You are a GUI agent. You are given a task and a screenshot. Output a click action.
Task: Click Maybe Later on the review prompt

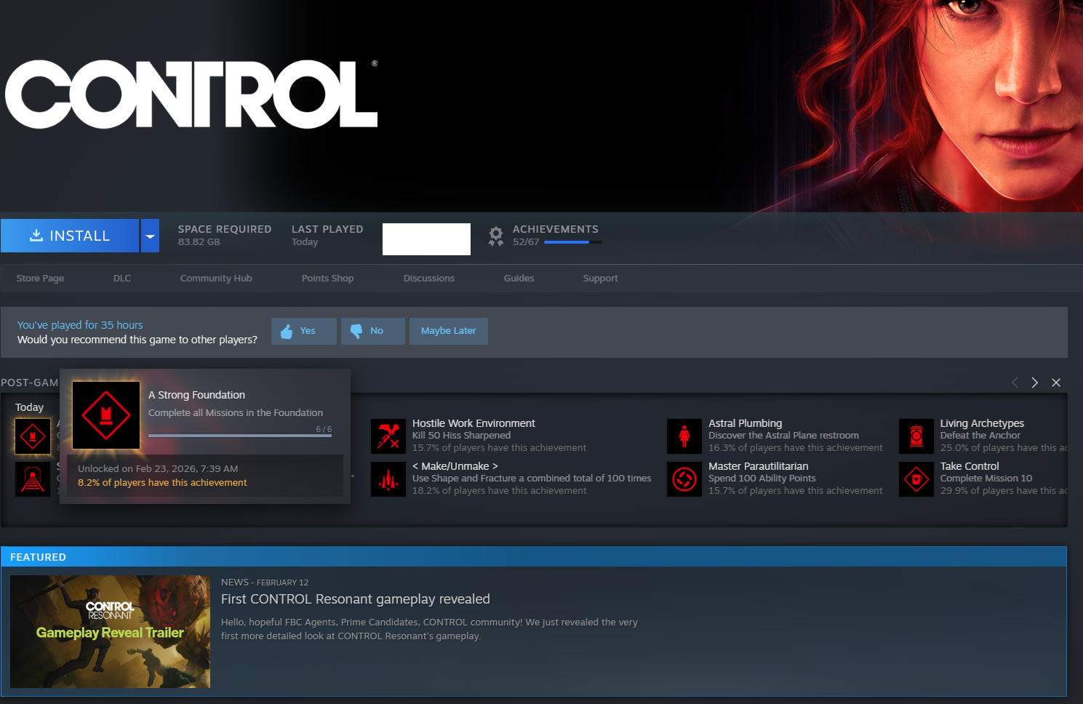[x=449, y=331]
